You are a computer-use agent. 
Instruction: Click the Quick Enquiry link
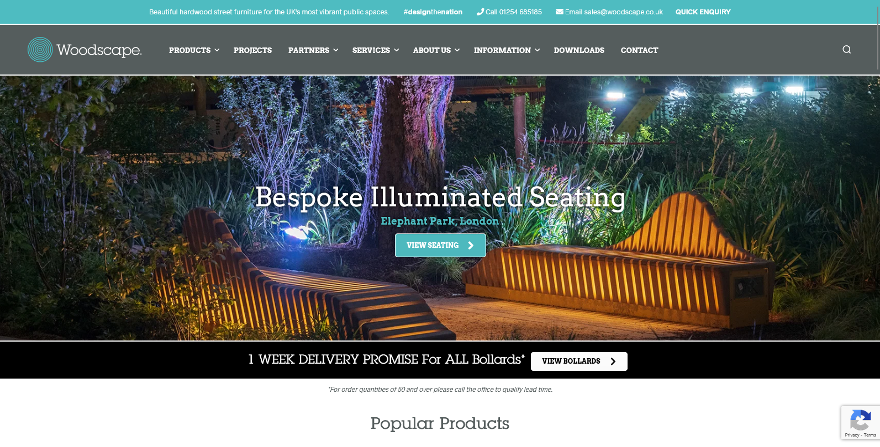coord(703,12)
